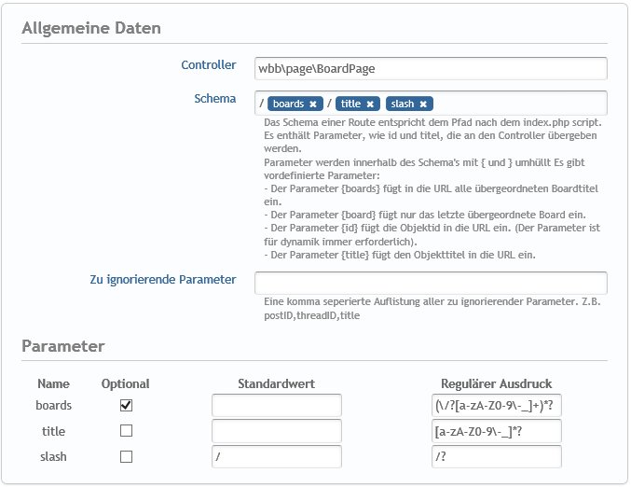Remove the title tag from Schema

(x=370, y=104)
